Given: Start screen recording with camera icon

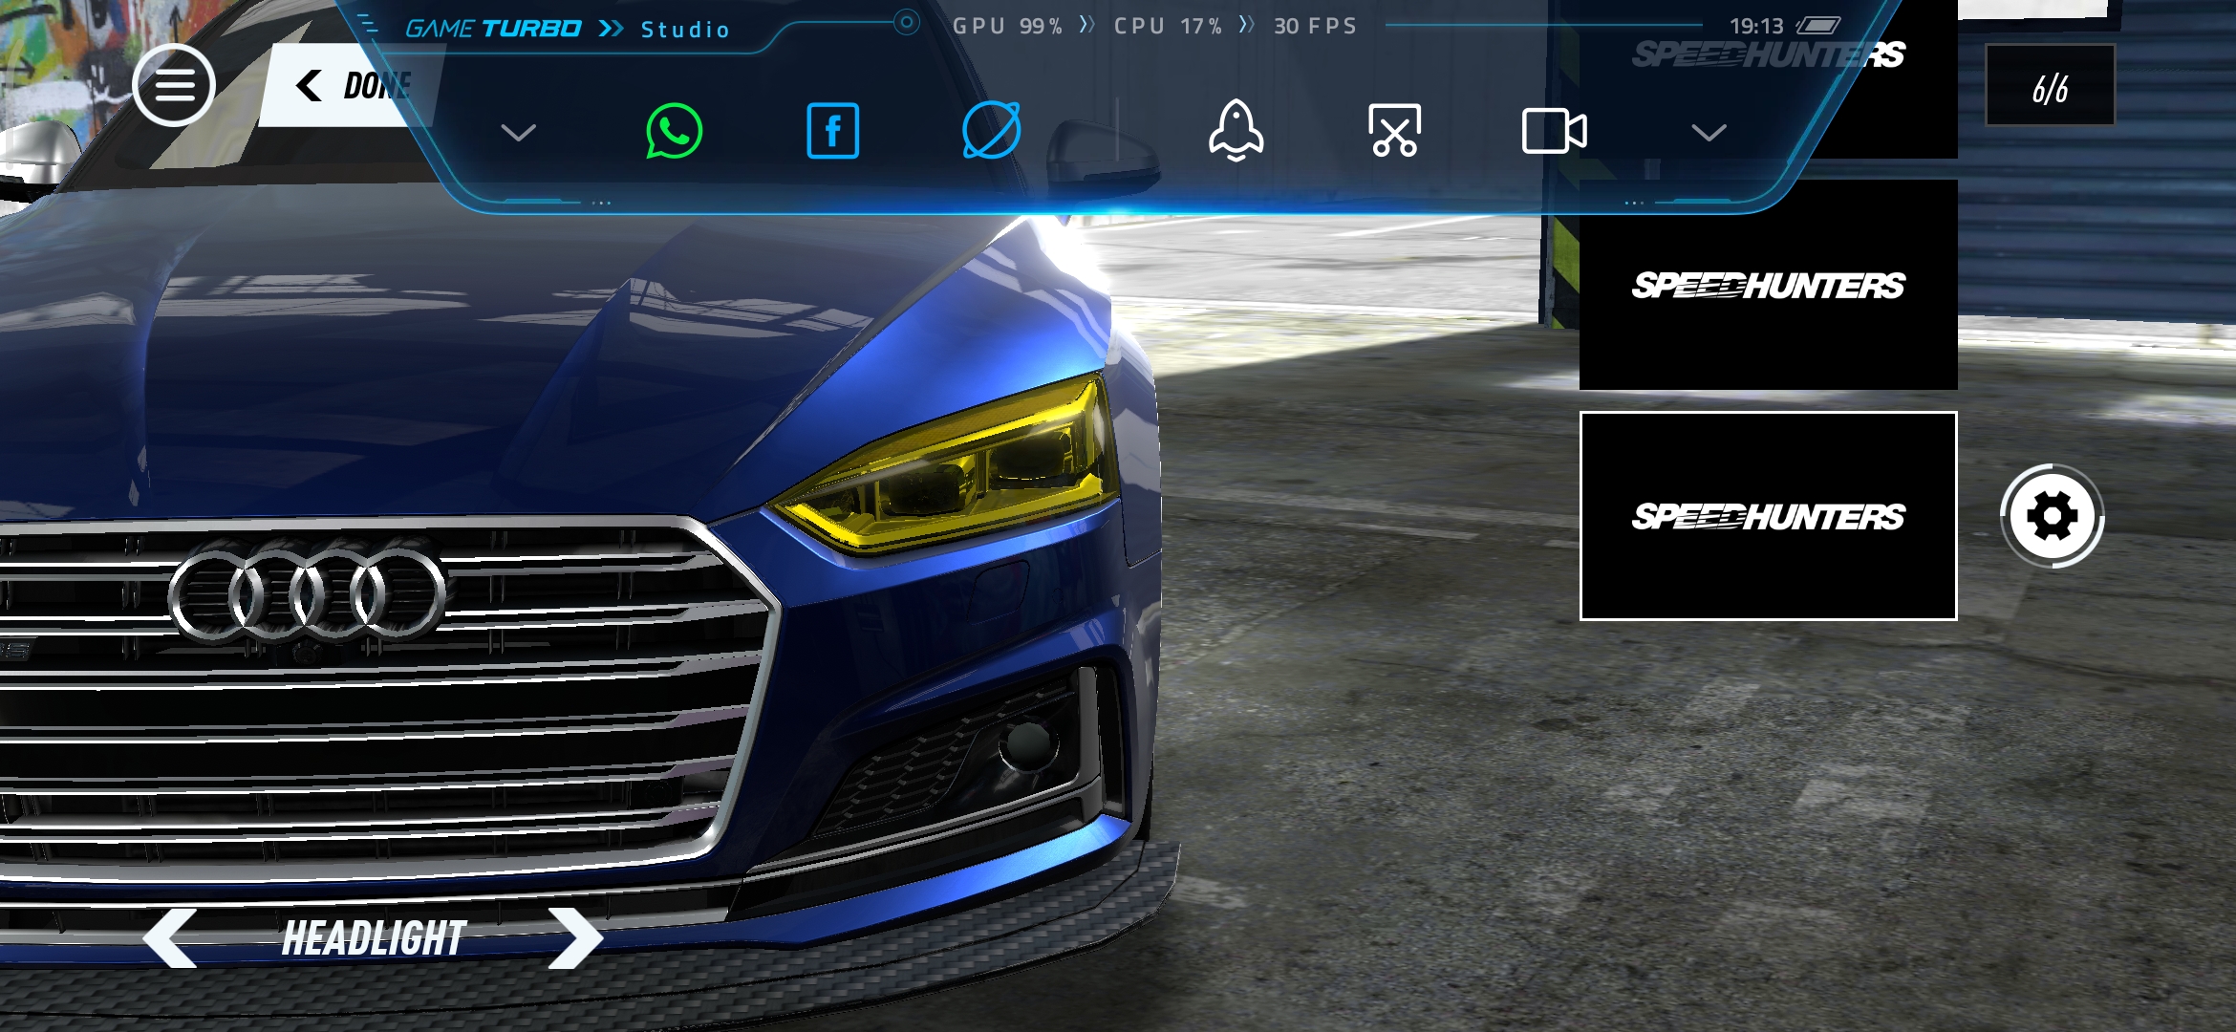Looking at the screenshot, I should click(x=1554, y=131).
